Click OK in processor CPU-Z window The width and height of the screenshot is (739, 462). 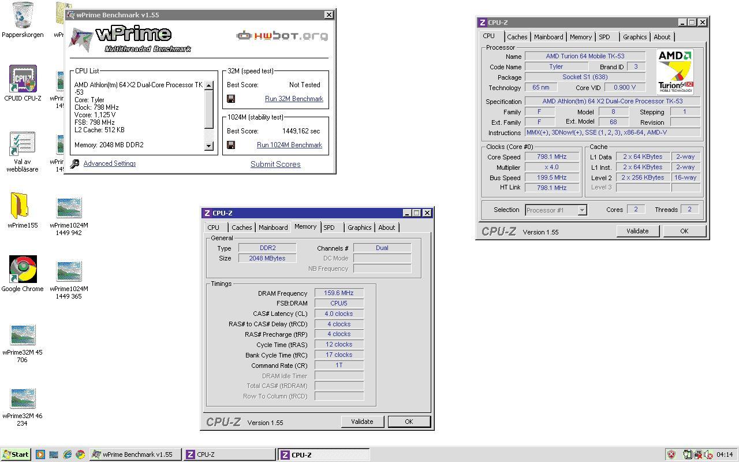click(684, 231)
